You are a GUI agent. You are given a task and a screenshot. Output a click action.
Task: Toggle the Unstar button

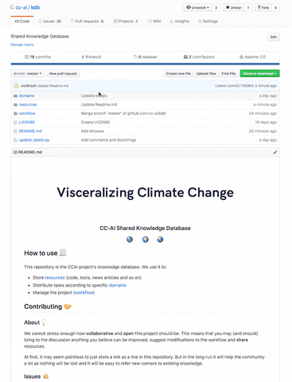[234, 7]
